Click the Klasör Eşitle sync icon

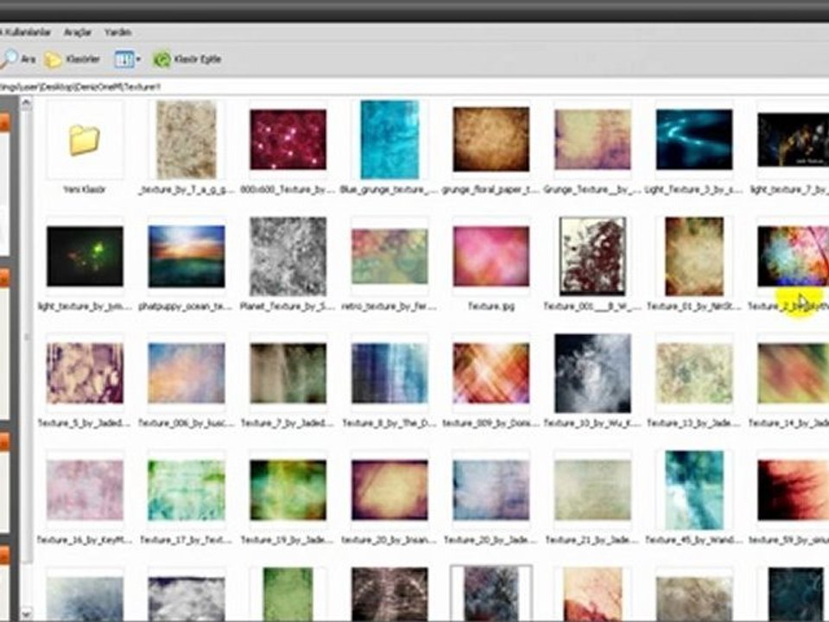(161, 60)
